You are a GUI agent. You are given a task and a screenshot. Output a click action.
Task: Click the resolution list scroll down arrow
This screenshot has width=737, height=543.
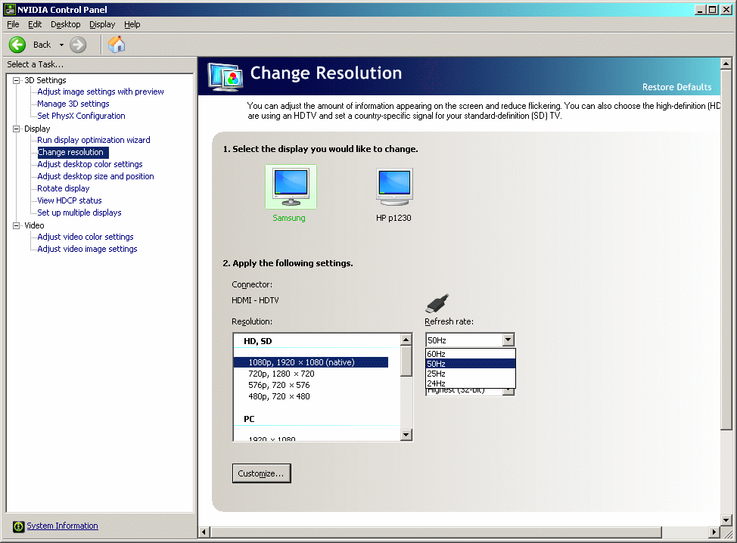click(x=406, y=435)
